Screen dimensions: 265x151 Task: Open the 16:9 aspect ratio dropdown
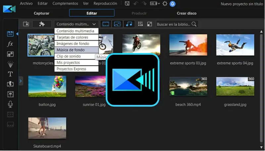pos(154,4)
